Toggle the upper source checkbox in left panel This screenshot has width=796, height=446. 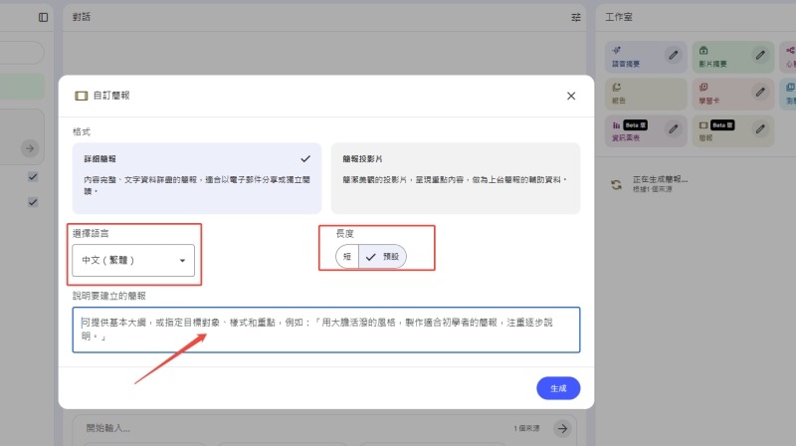[33, 177]
